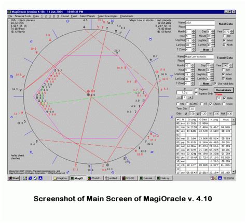This screenshot has width=246, height=223.
Task: Click the plus step button
Action: coord(190,97)
